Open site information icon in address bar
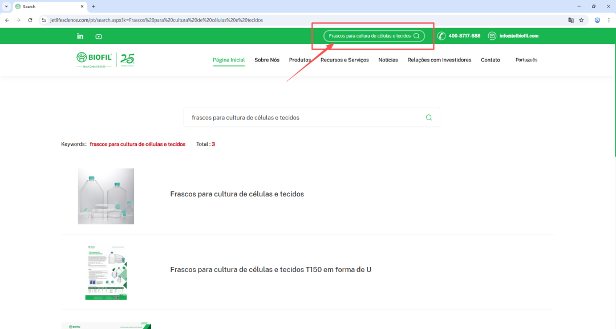This screenshot has height=329, width=616. coord(44,20)
